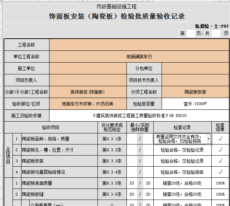Click the 陶瓷板与基层粘结情况 item cell

coord(59,172)
